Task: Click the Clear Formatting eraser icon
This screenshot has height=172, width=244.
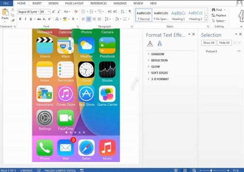Action: pos(76,12)
